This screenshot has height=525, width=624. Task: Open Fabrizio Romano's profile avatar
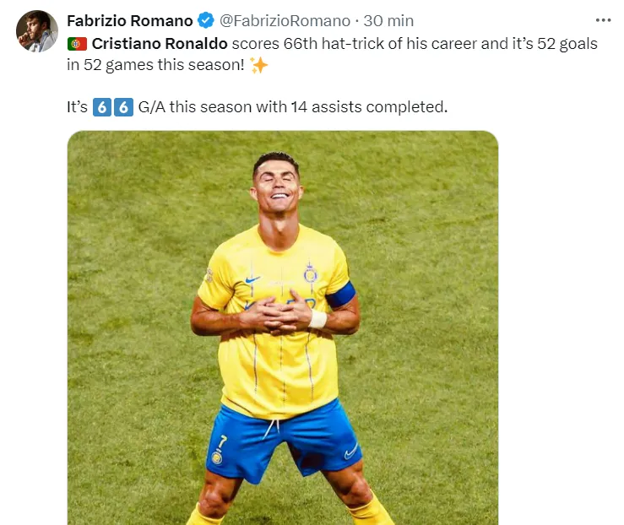click(x=36, y=31)
